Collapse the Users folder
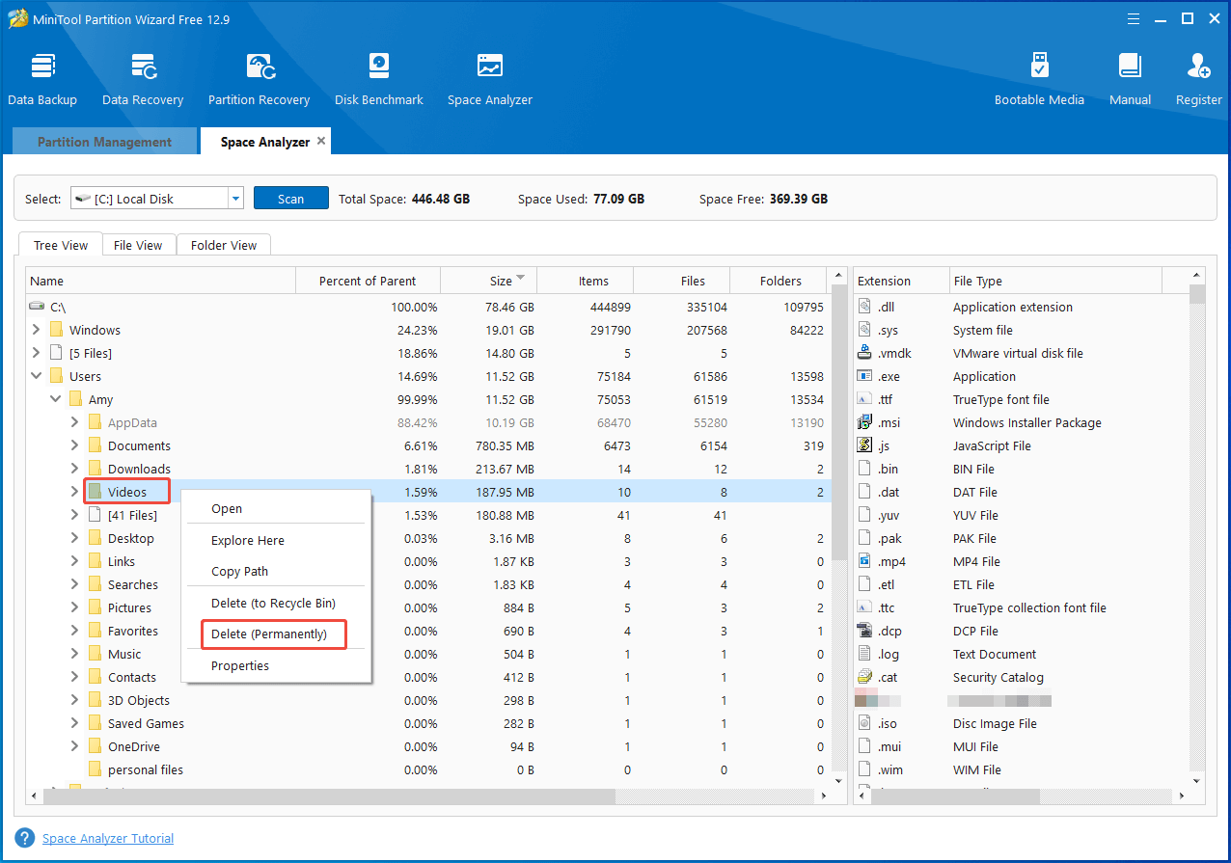 click(x=37, y=376)
